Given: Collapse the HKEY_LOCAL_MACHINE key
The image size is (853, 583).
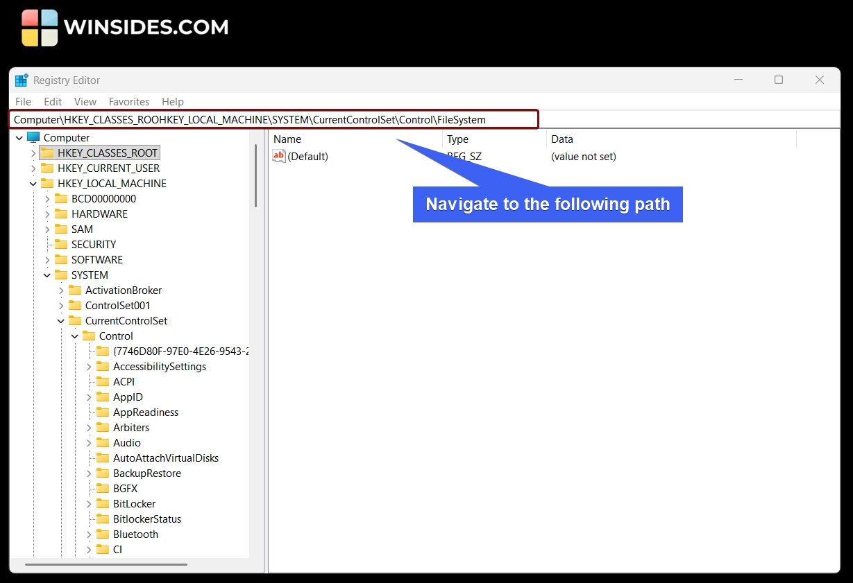Looking at the screenshot, I should pos(33,184).
